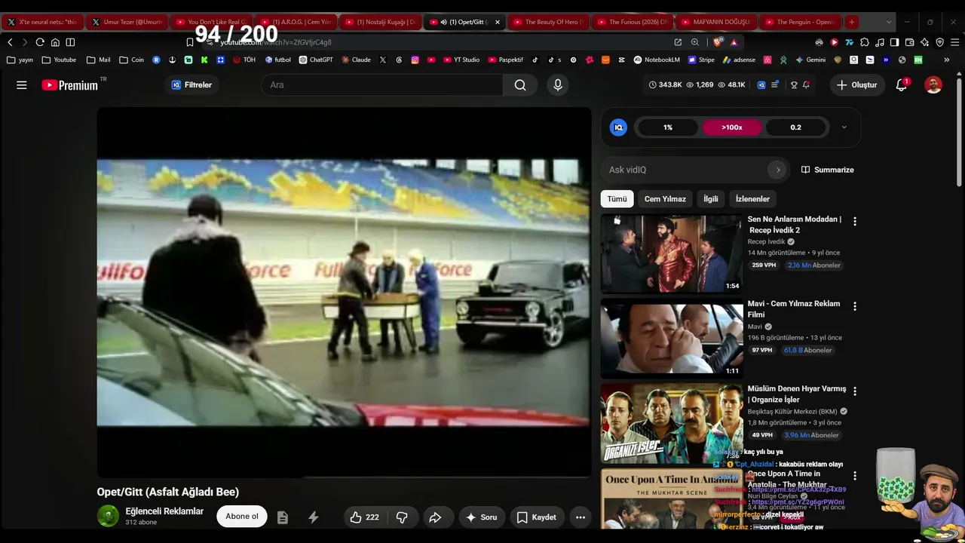Viewport: 965px width, 543px height.
Task: Show all open tabs dropdown
Action: pos(889,22)
